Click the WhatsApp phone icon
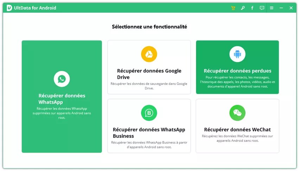This screenshot has height=171, width=299. coord(62,79)
